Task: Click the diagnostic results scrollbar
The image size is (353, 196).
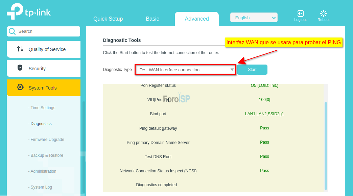Action: (x=326, y=145)
